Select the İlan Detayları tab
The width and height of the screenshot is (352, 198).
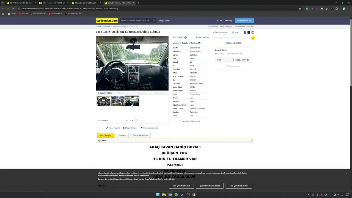[x=106, y=135]
